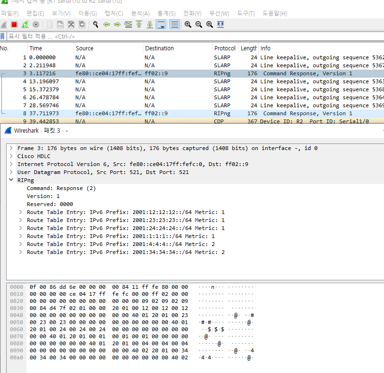Viewport: 384px width, 373px height.
Task: Open the 통계(S) menu
Action: [166, 14]
